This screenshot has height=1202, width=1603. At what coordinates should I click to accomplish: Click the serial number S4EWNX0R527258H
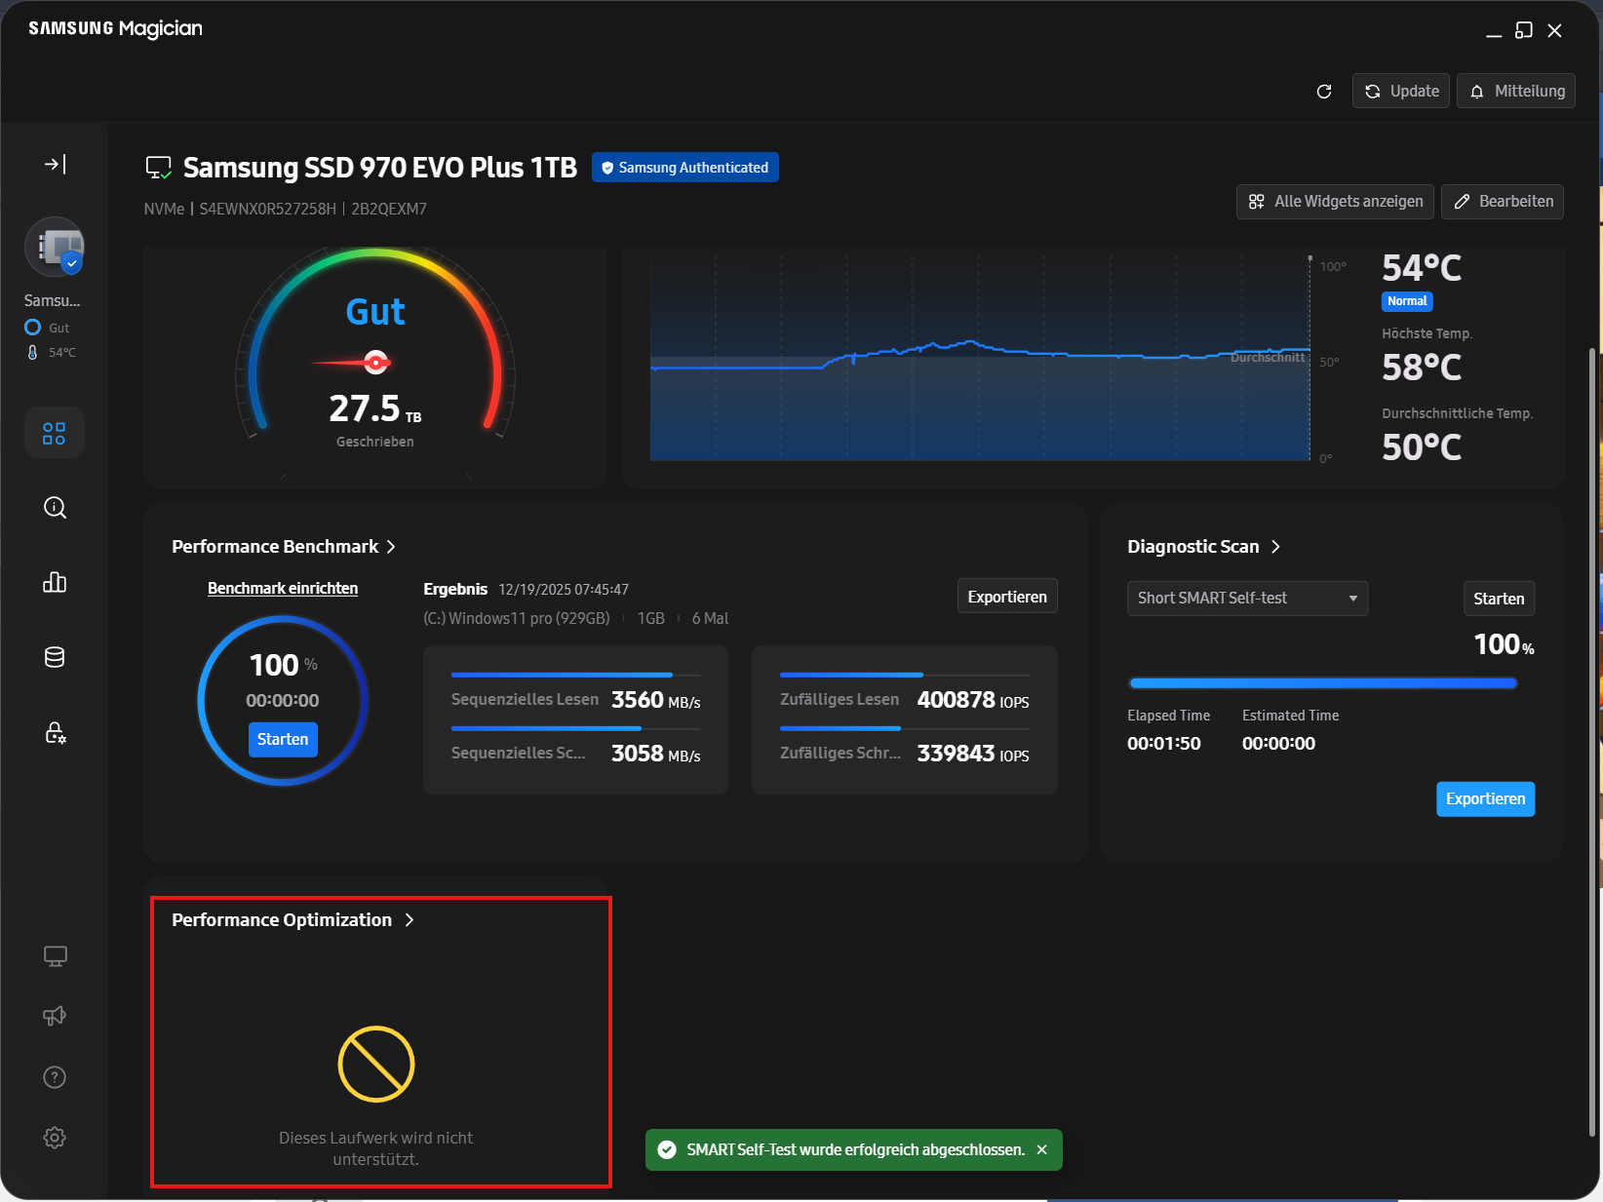click(267, 210)
